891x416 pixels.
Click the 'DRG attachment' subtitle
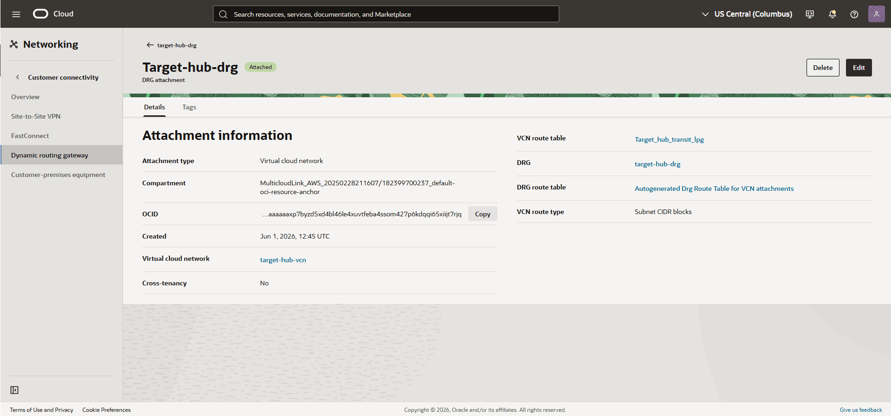pyautogui.click(x=163, y=80)
